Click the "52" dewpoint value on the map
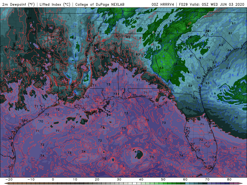The width and height of the screenshot is (247, 185). (x=166, y=50)
